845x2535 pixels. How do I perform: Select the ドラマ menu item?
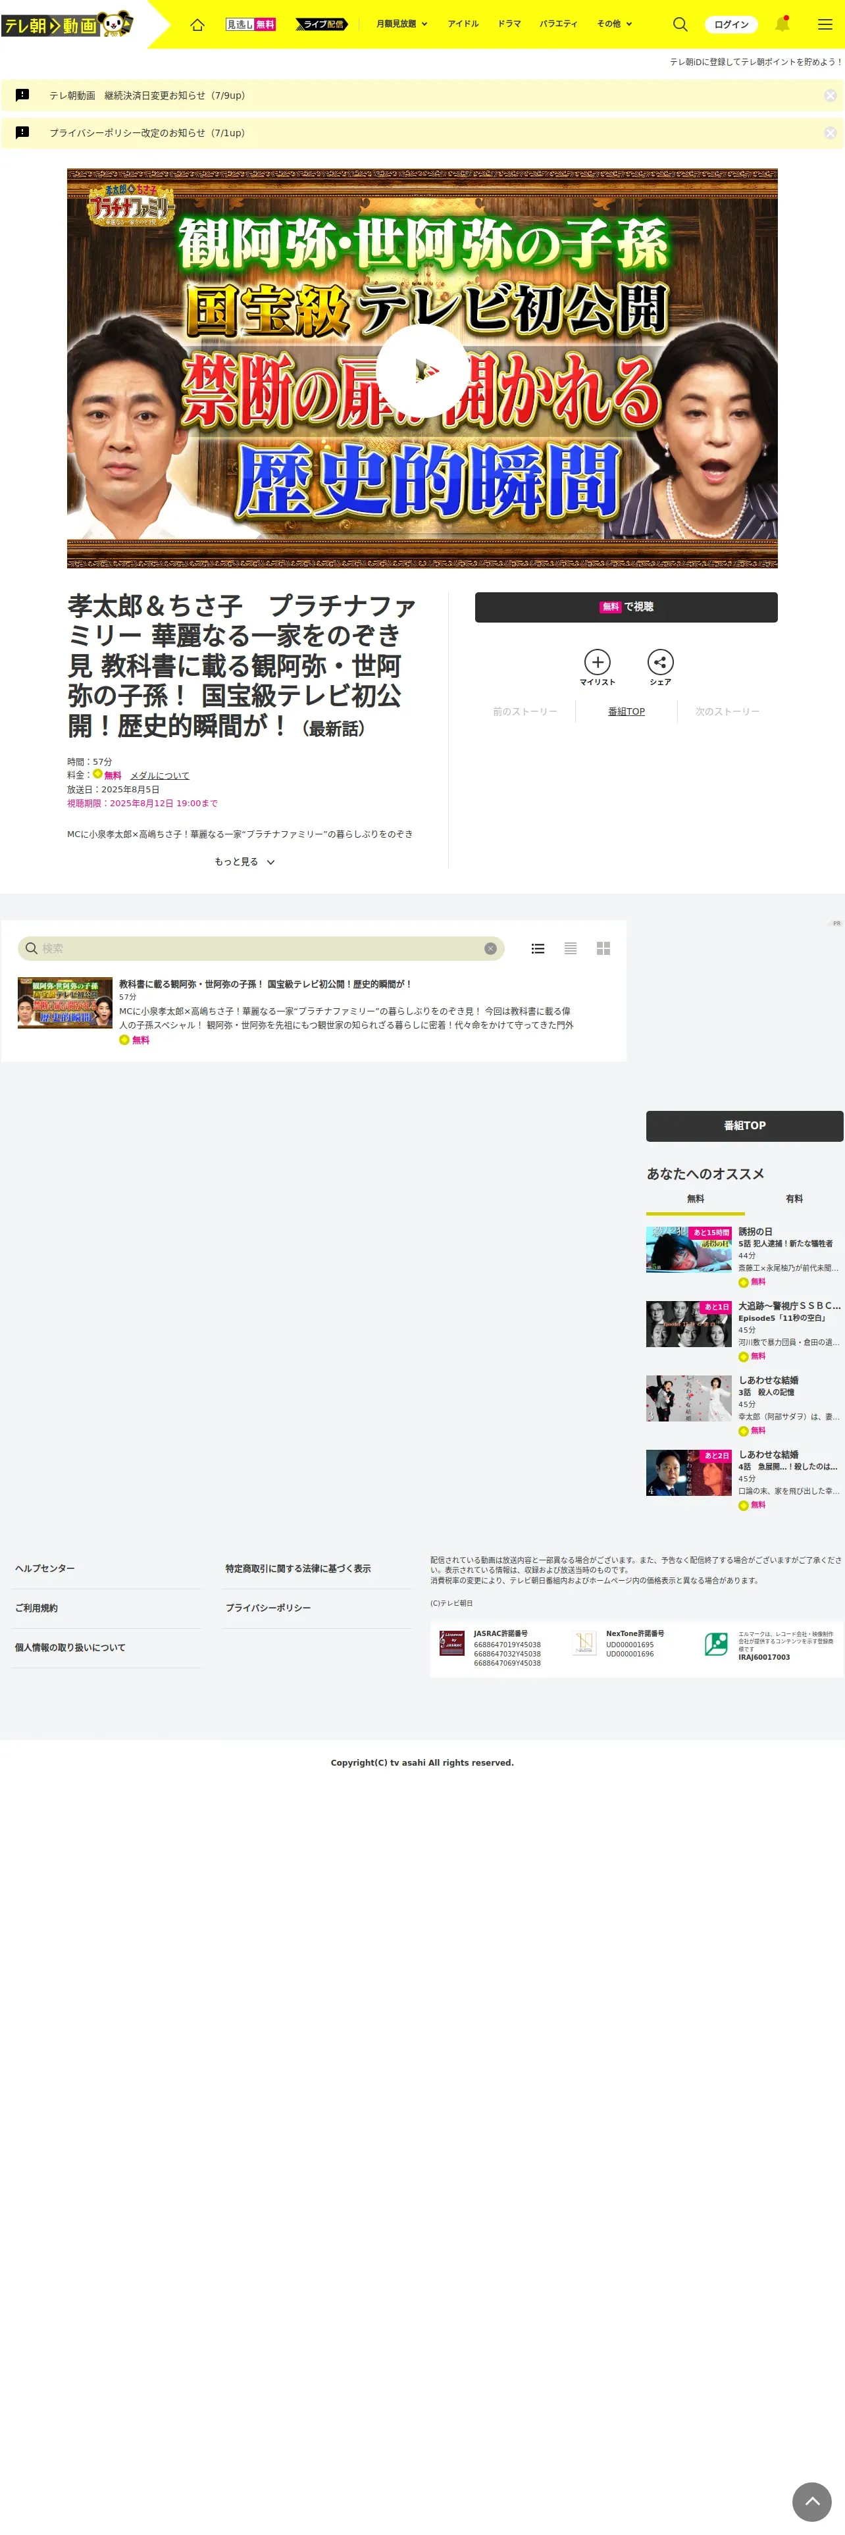click(509, 24)
